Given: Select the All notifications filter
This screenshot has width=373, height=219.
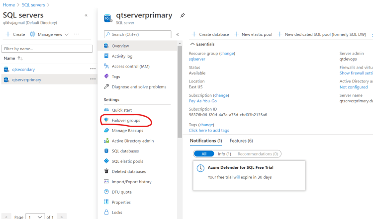Looking at the screenshot, I should (x=204, y=154).
